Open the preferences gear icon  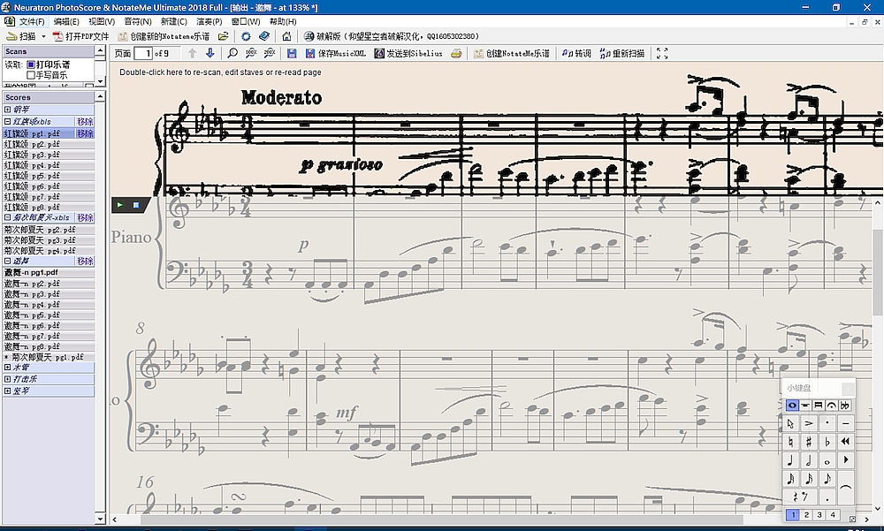246,36
